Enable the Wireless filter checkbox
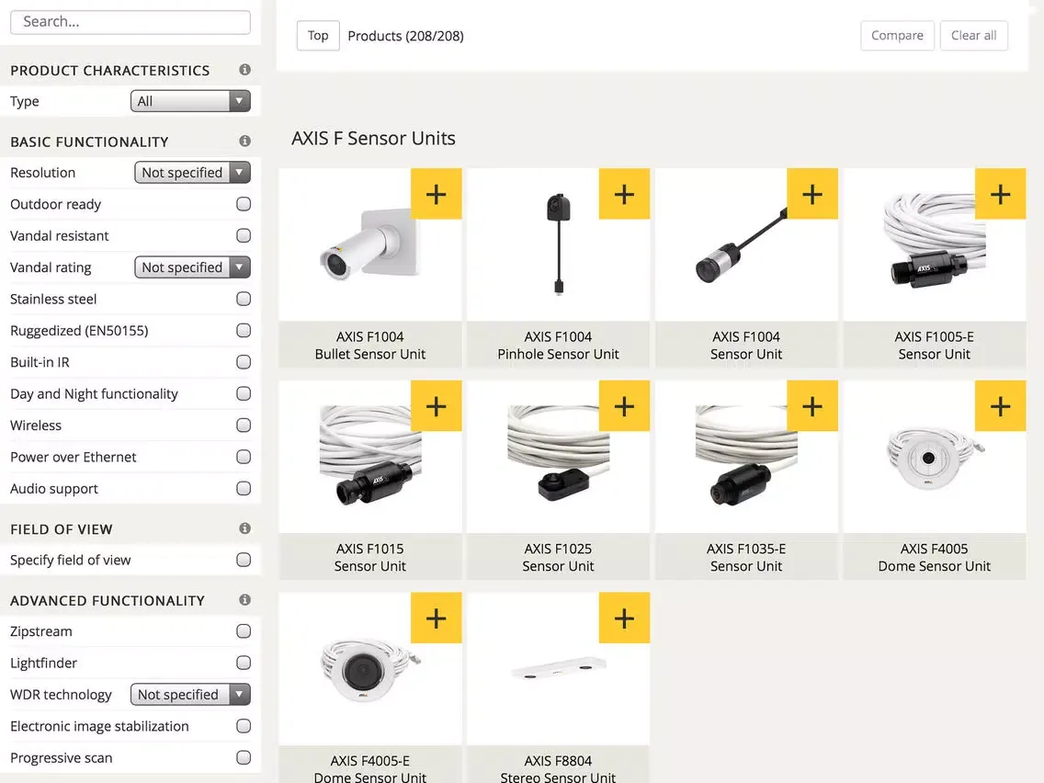 tap(244, 425)
